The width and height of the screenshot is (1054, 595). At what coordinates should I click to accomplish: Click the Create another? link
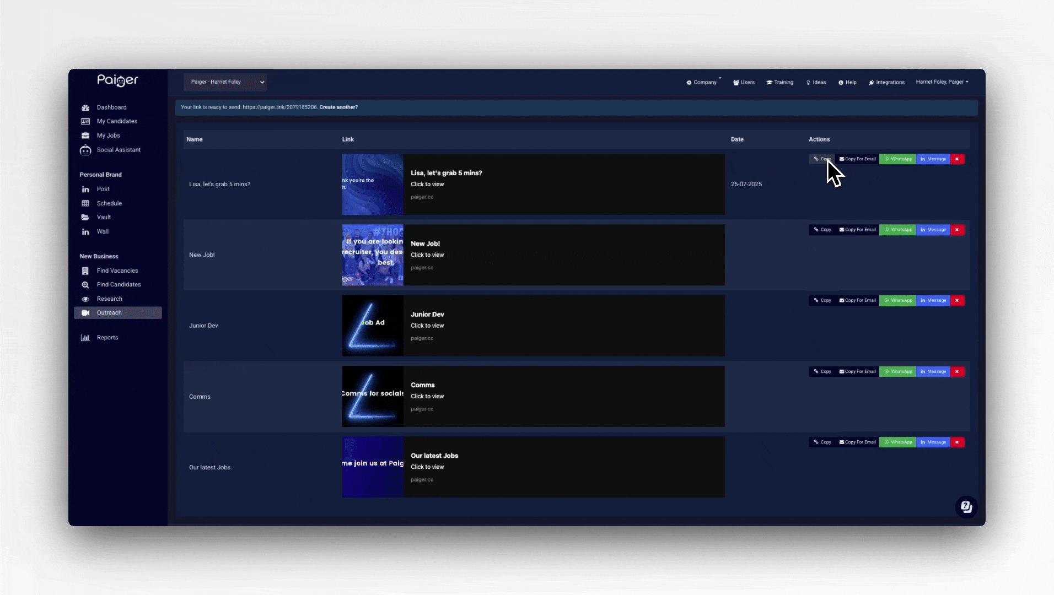(338, 107)
